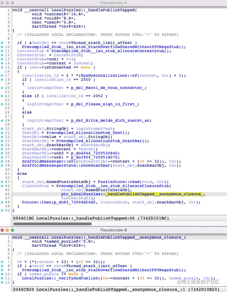Click ScaffoldMessengerState::showSnackBar on line 39

click(x=66, y=165)
